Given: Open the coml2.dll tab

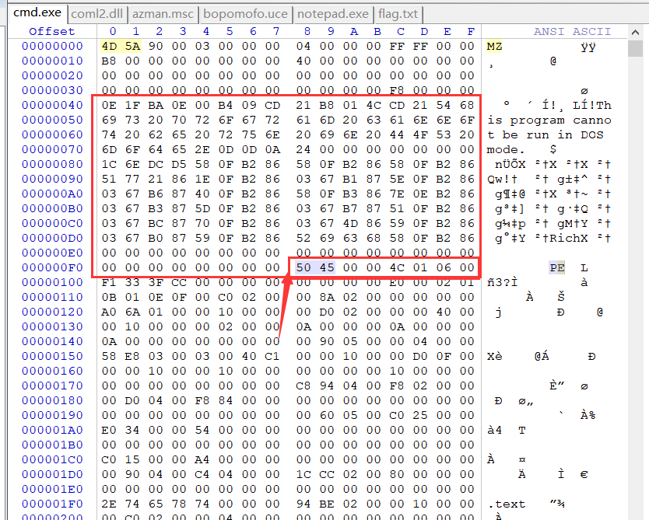Looking at the screenshot, I should tap(96, 14).
